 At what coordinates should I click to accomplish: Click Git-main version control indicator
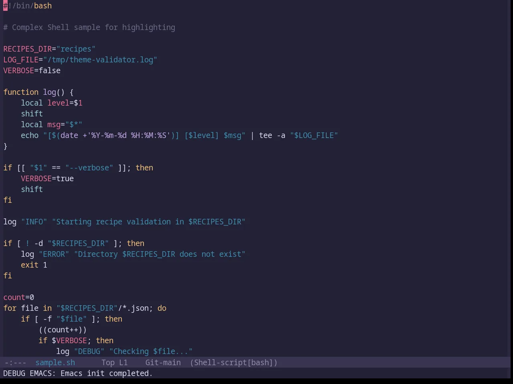click(163, 362)
